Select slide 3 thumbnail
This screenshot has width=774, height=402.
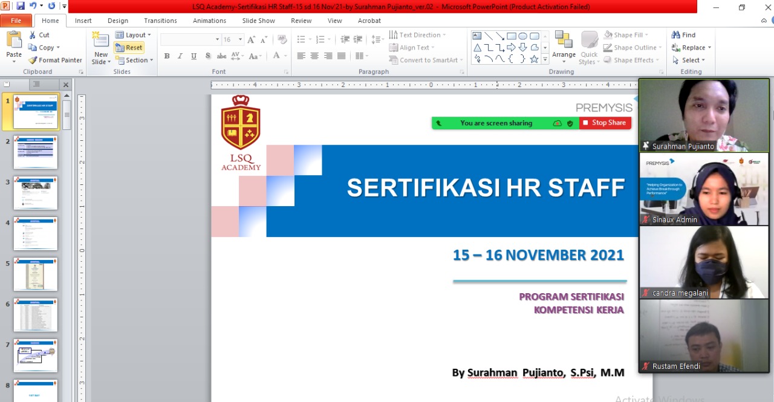coord(36,193)
